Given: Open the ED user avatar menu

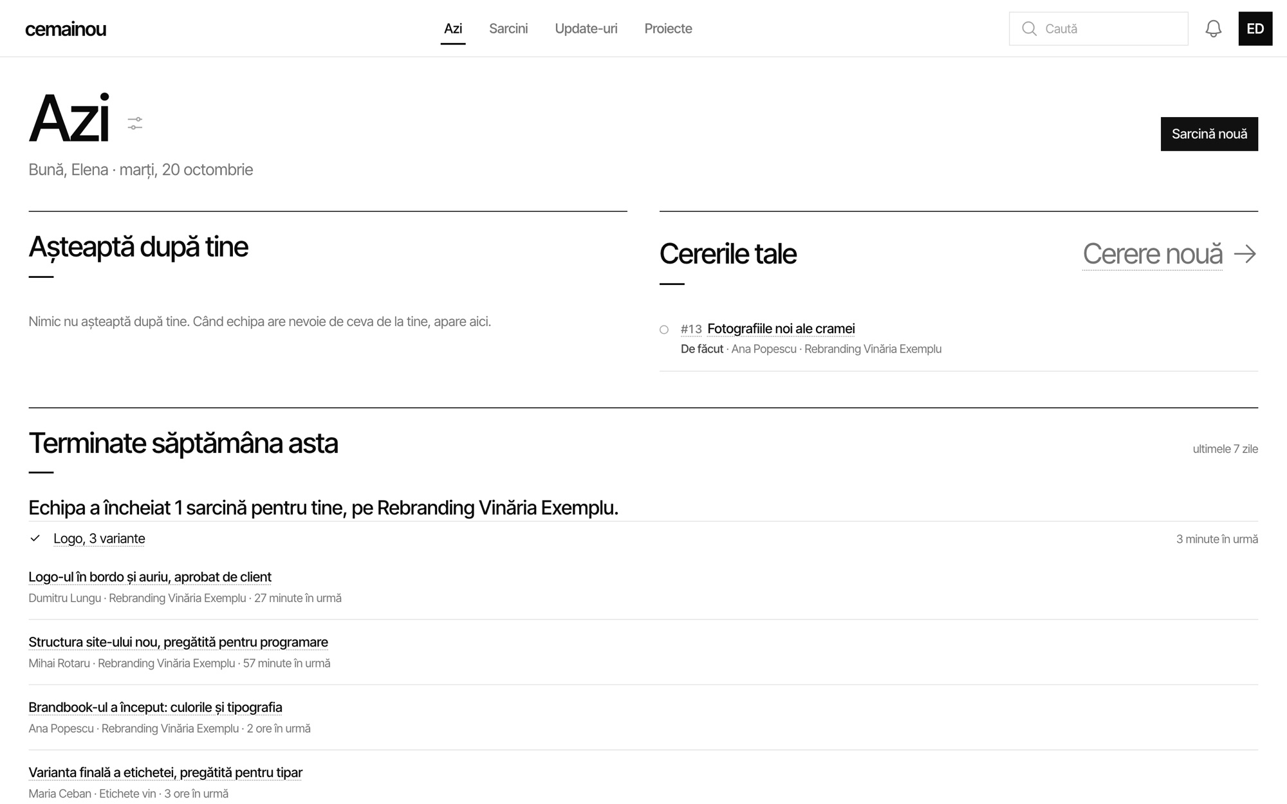Looking at the screenshot, I should [1255, 28].
